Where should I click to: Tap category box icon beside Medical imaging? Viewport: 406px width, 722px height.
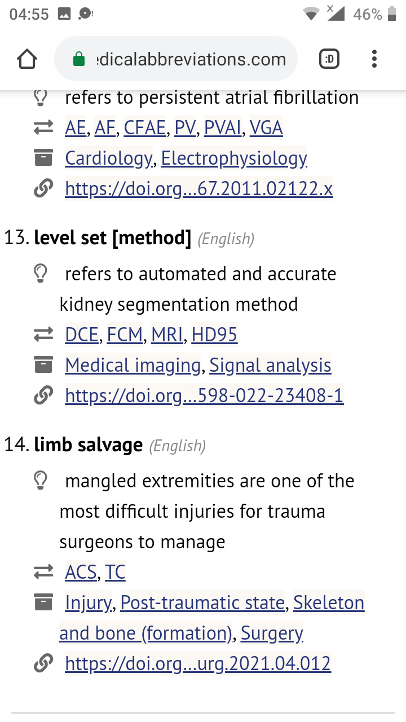[x=43, y=366]
